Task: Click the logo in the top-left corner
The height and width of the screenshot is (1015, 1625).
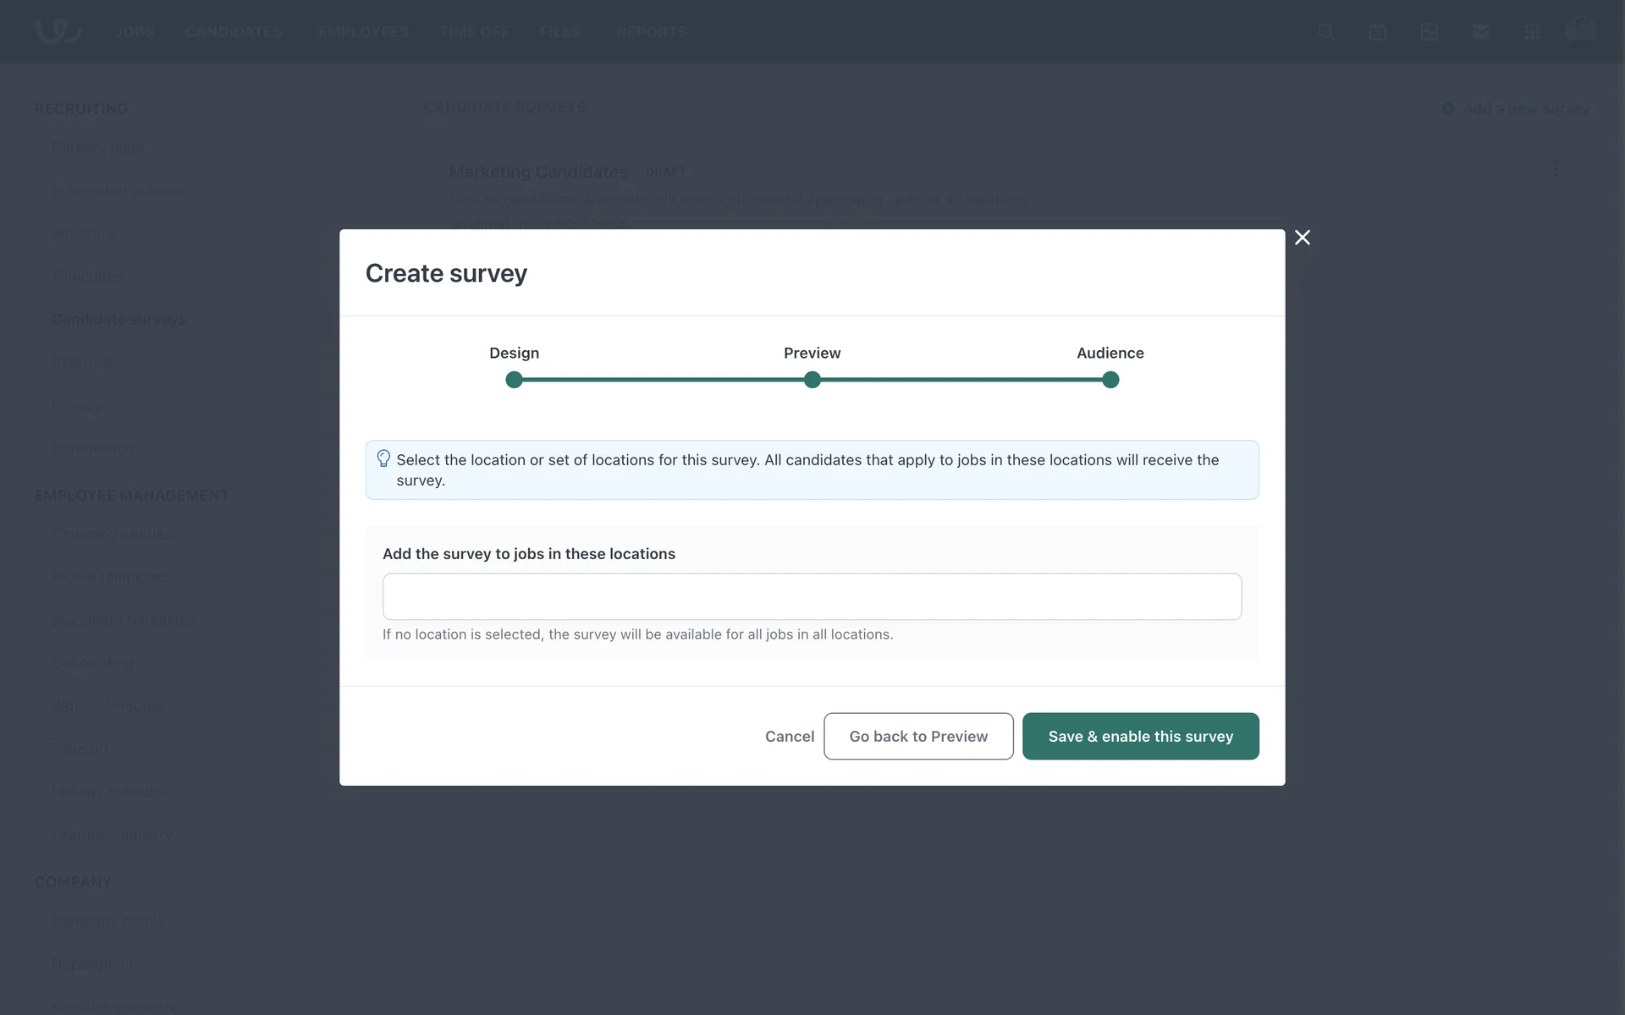Action: tap(58, 31)
